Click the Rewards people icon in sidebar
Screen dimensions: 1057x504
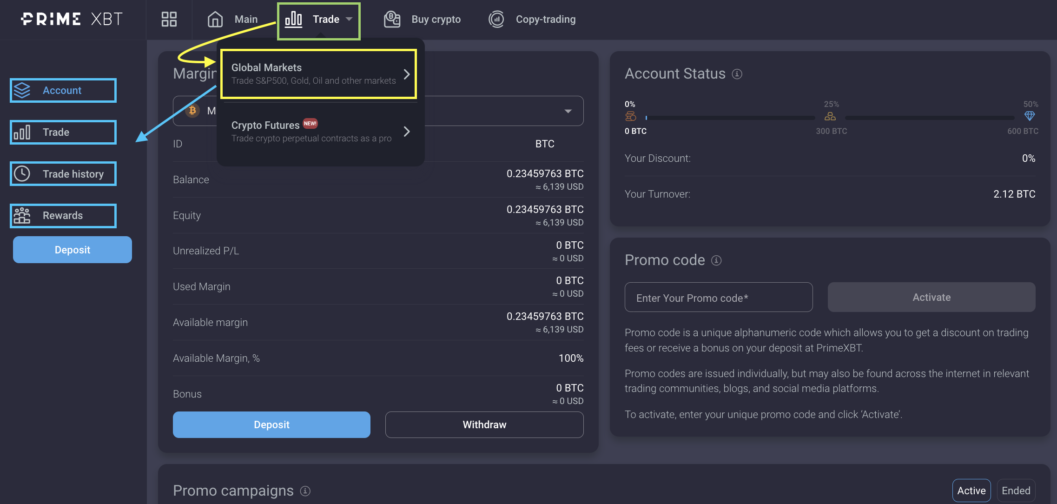click(22, 215)
